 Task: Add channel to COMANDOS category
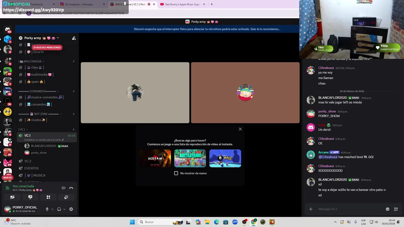[74, 91]
